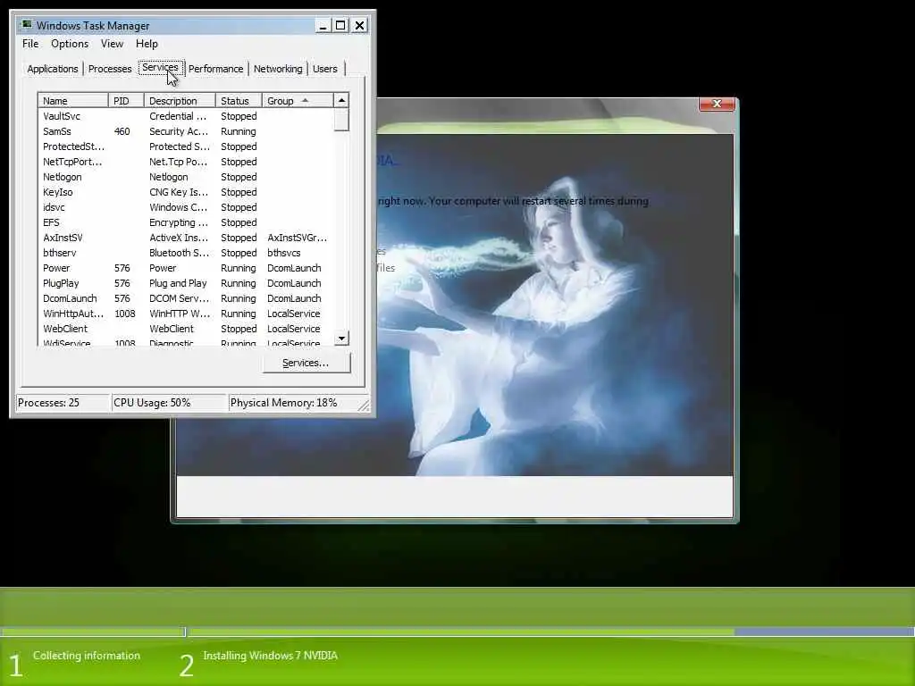Select the DcomLaunch service name
915x686 pixels.
coord(70,298)
